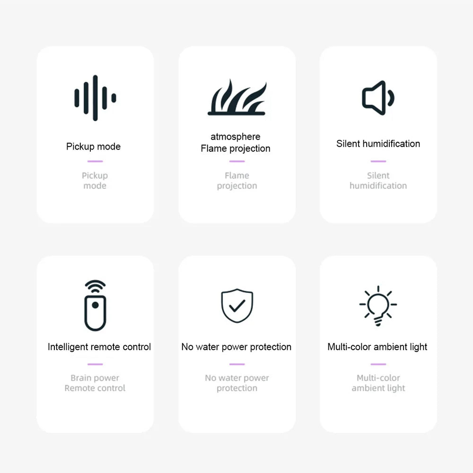Open 'Intelligent remote control' heading
This screenshot has width=473, height=473.
point(99,347)
